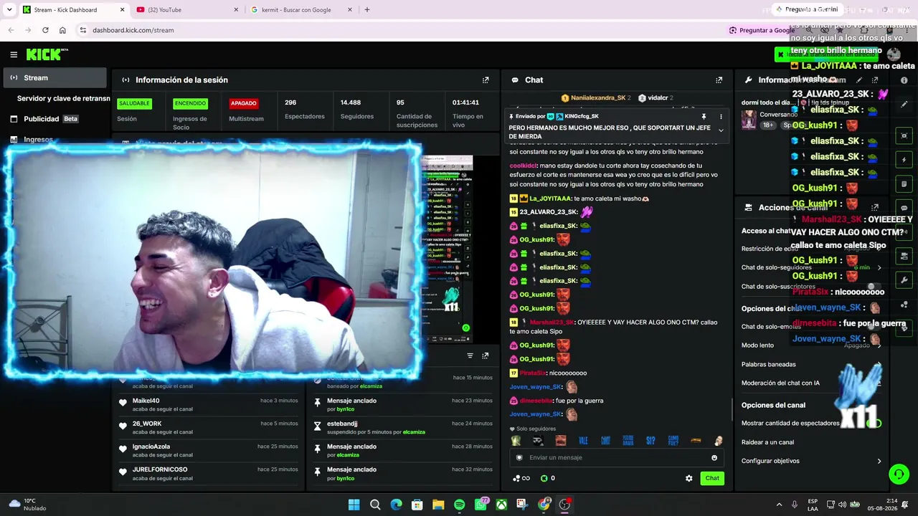Click username PirataSix in chat
Image resolution: width=918 pixels, height=516 pixels.
pos(533,373)
